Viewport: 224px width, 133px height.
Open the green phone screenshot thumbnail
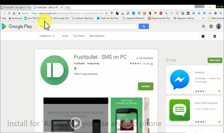(x=127, y=115)
